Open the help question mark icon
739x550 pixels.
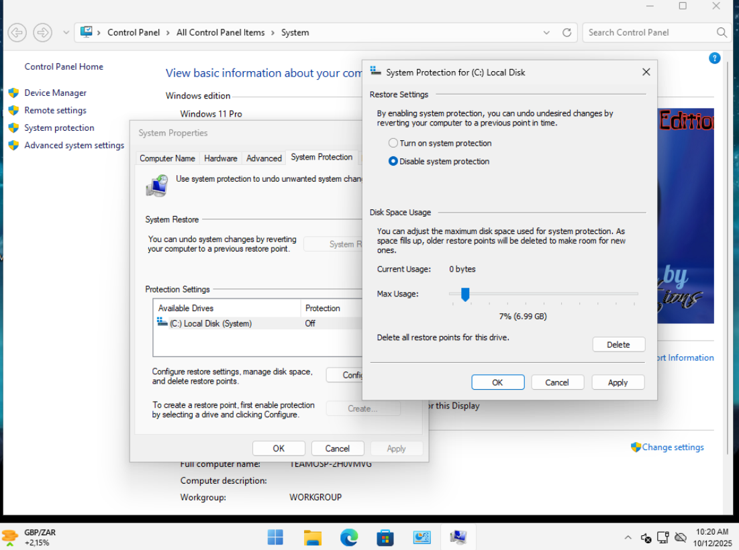[714, 58]
